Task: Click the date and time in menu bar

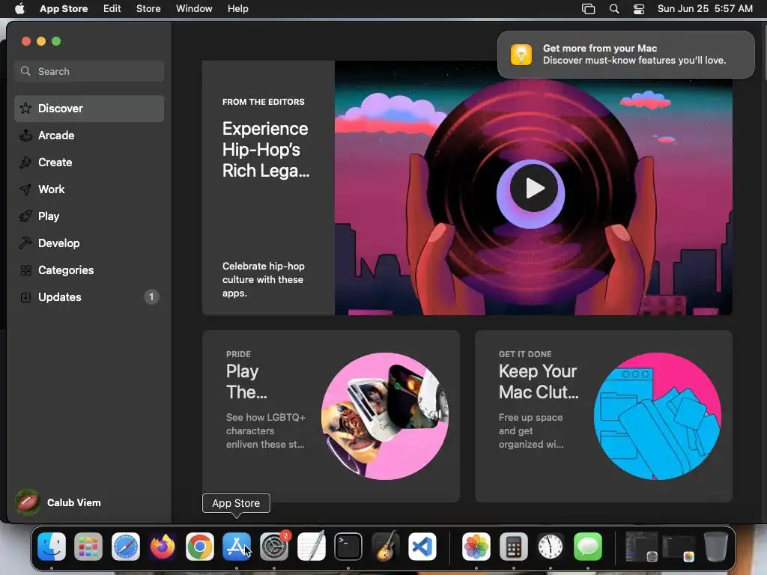Action: click(705, 9)
